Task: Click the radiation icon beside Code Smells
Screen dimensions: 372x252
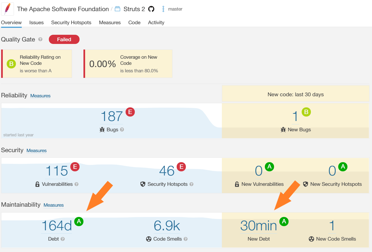Action: point(149,239)
